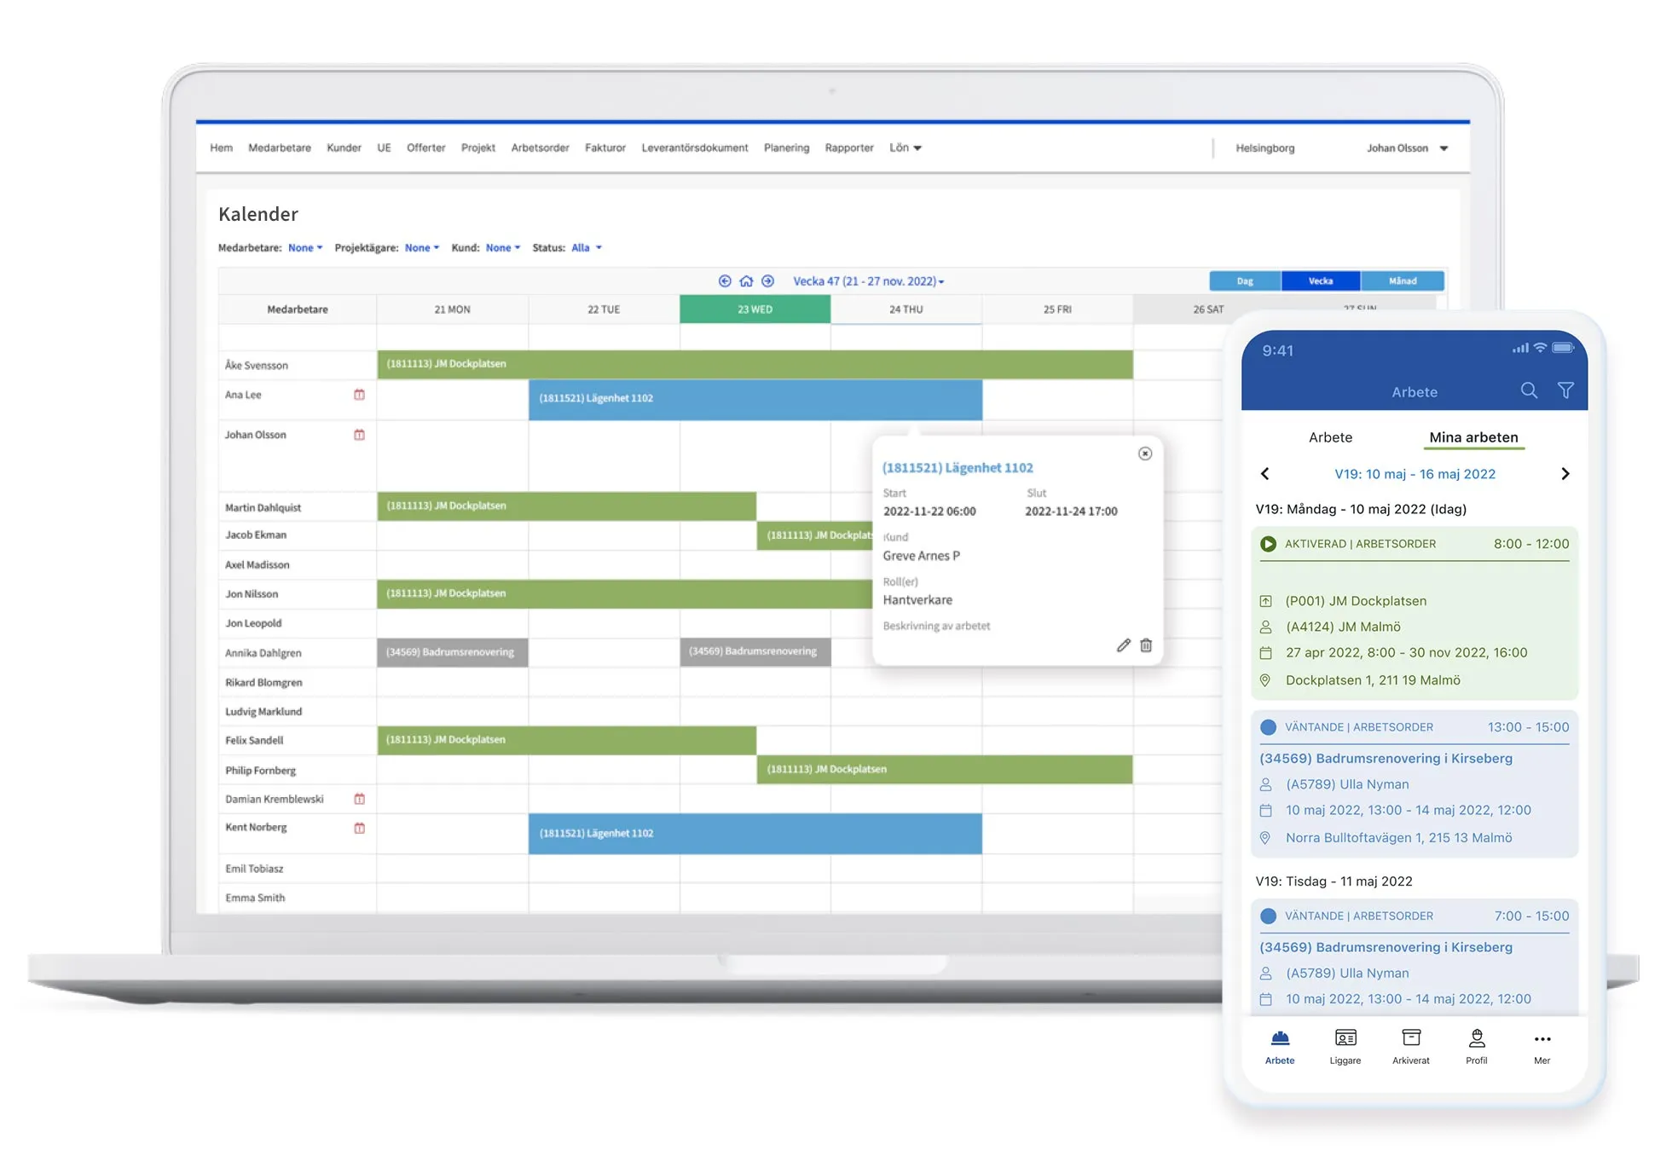
Task: Switch calendar to Vecka view
Action: (1321, 280)
